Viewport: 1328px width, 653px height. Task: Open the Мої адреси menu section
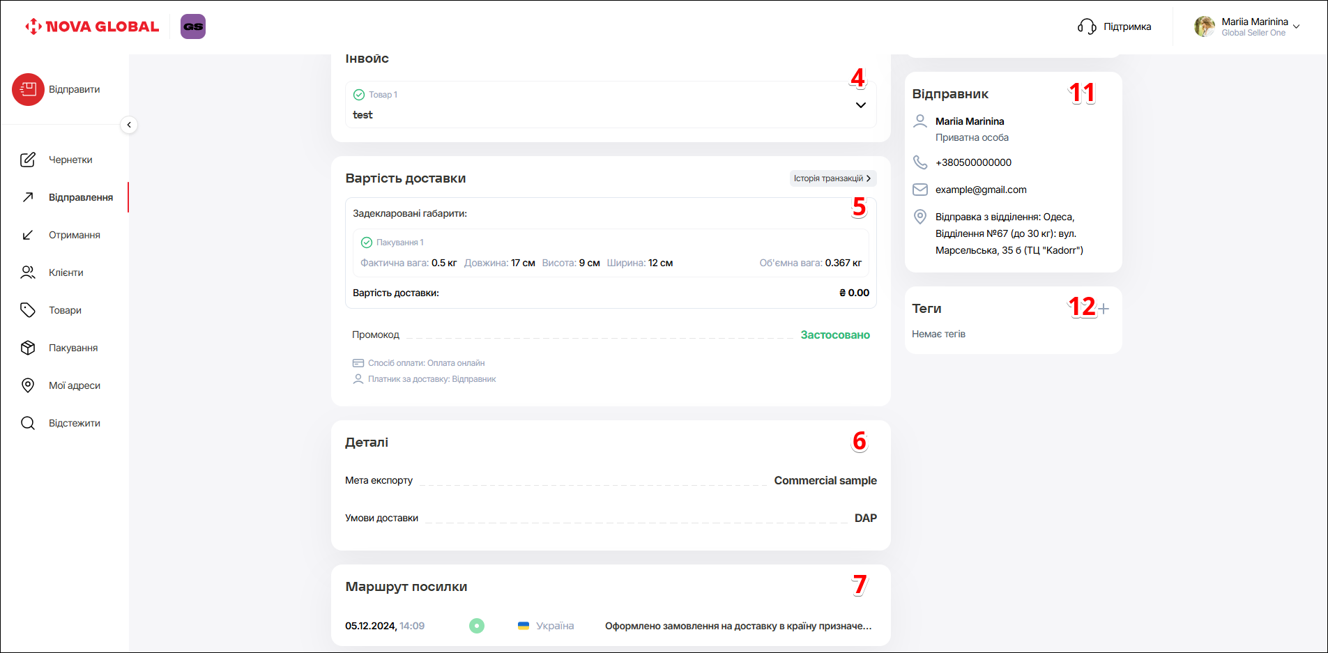(x=74, y=385)
